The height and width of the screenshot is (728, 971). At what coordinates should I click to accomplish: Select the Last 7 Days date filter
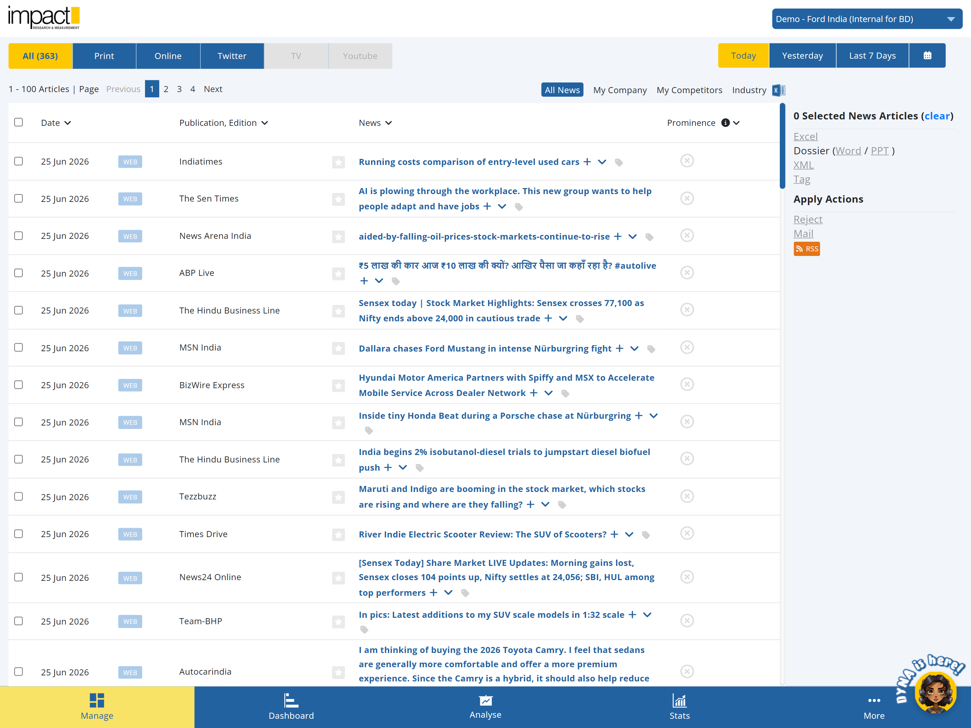coord(872,55)
